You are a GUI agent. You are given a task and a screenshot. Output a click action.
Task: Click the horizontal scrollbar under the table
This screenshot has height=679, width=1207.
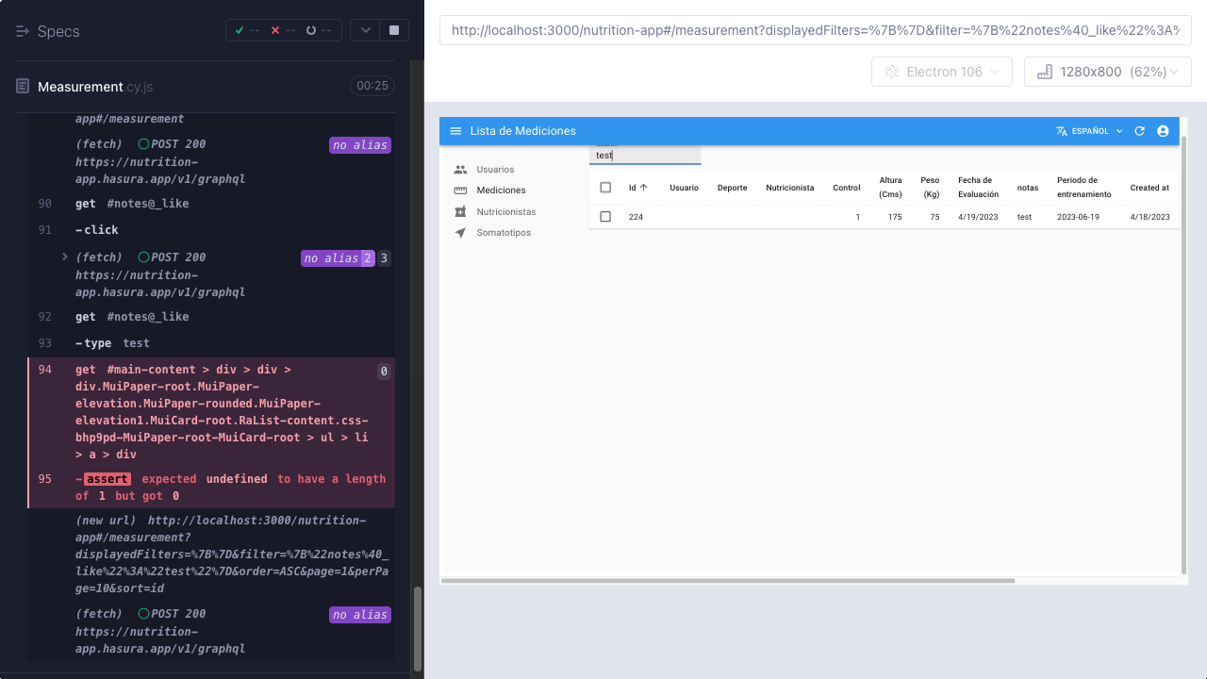pyautogui.click(x=727, y=581)
